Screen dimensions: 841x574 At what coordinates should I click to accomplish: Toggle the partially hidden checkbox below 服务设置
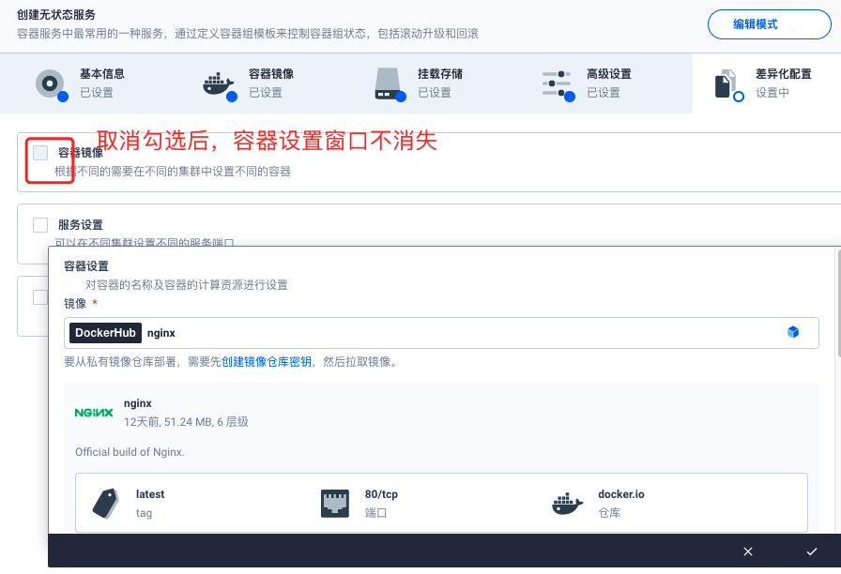coord(40,297)
